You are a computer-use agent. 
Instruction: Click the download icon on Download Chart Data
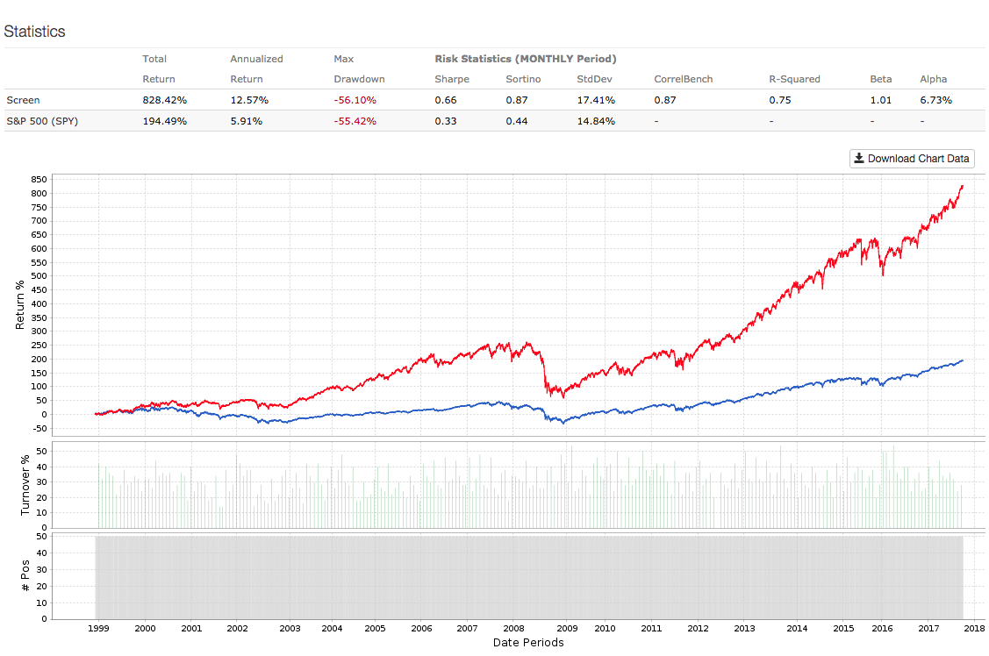pyautogui.click(x=859, y=159)
